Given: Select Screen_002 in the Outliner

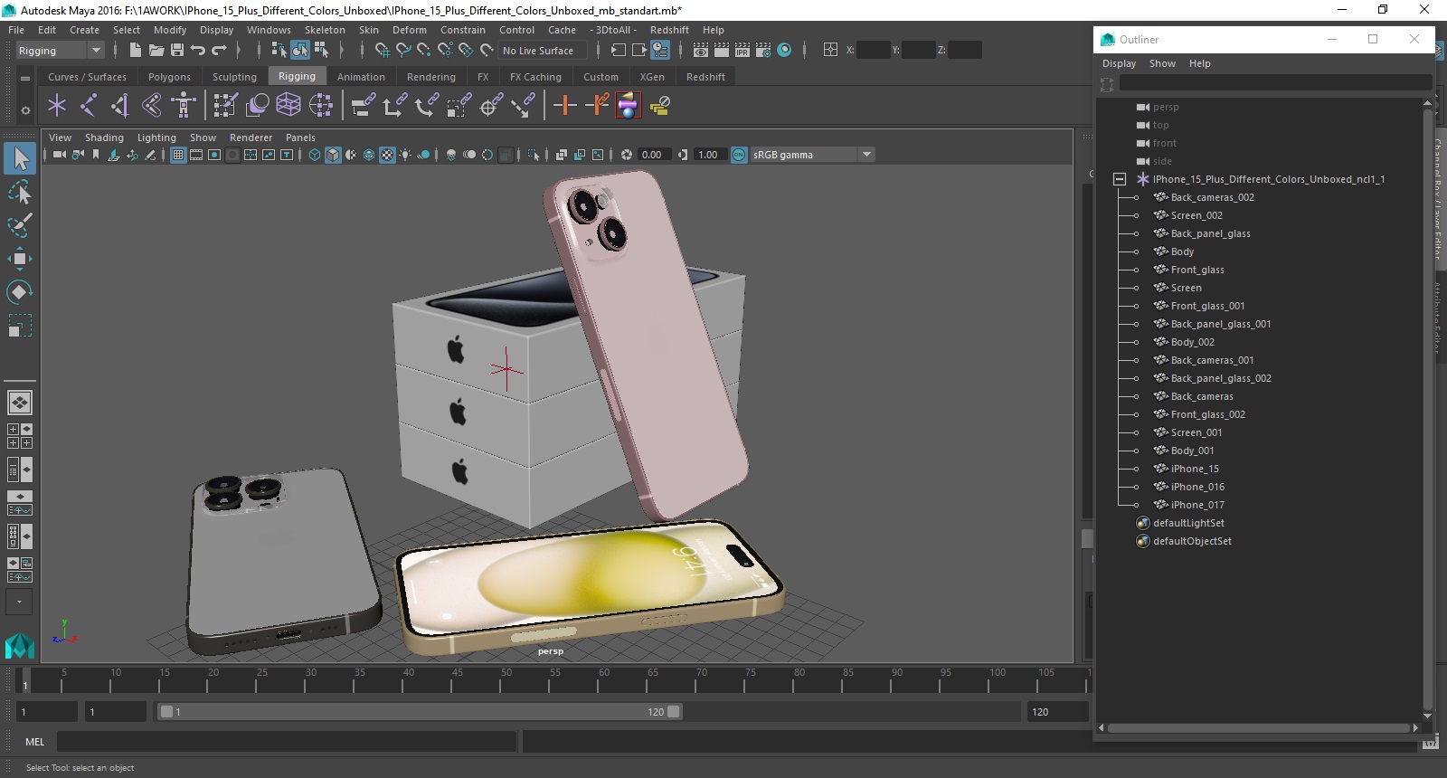Looking at the screenshot, I should pos(1196,215).
